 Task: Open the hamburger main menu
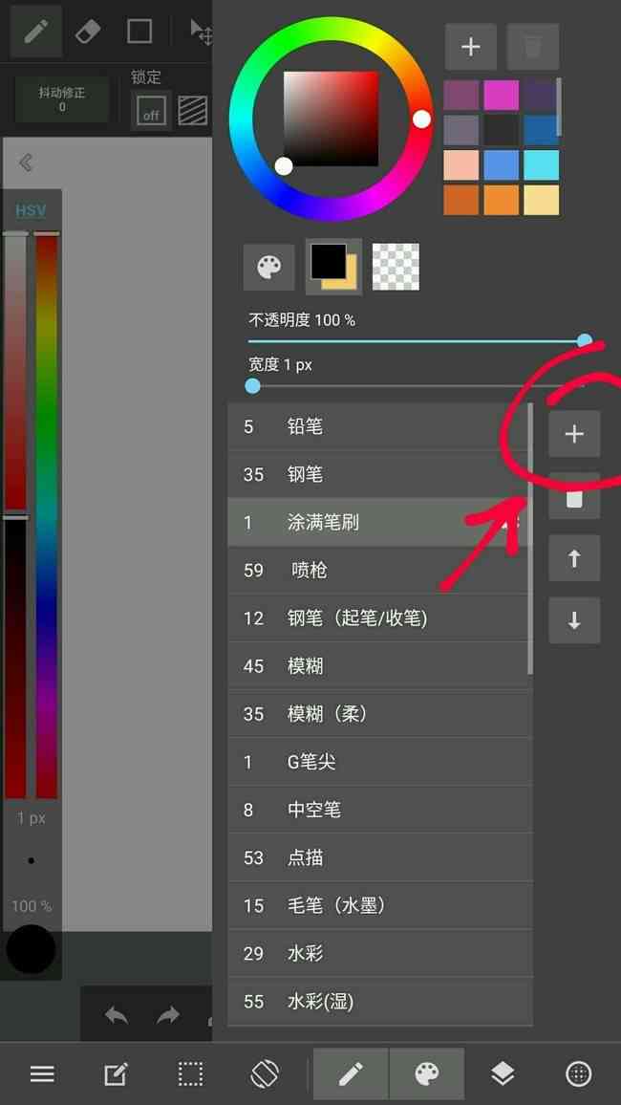point(42,1074)
